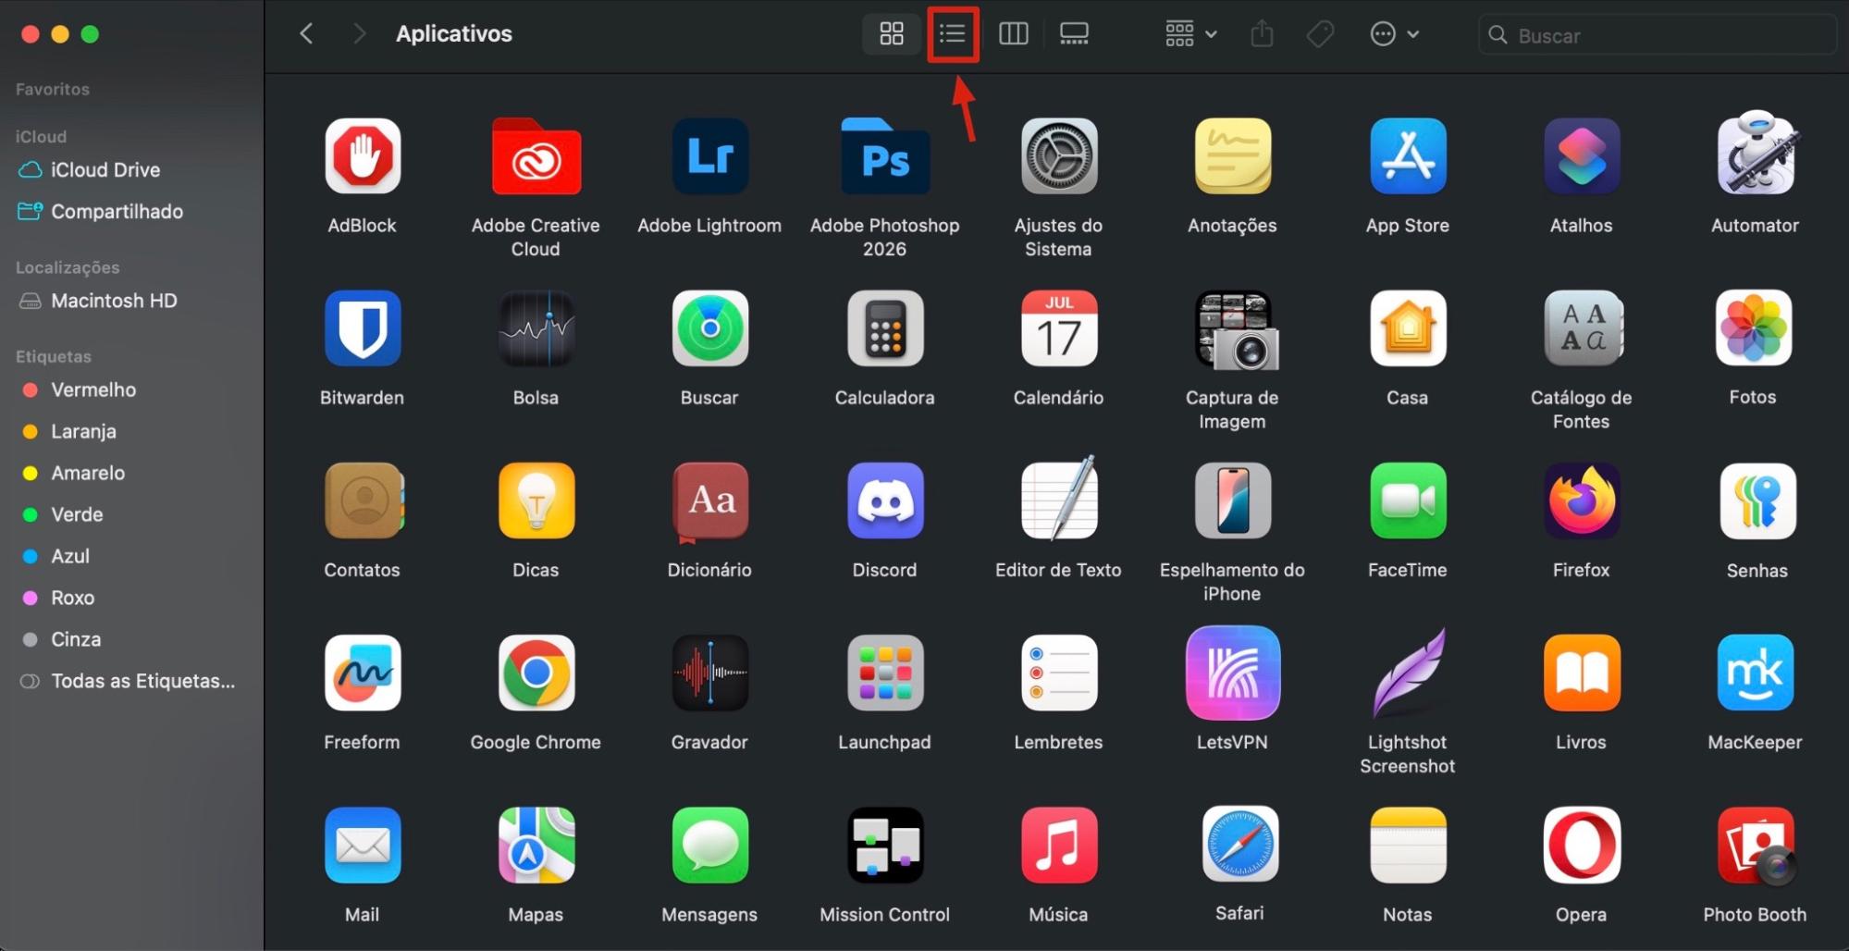Open the Discord app
The height and width of the screenshot is (951, 1849).
coord(883,501)
